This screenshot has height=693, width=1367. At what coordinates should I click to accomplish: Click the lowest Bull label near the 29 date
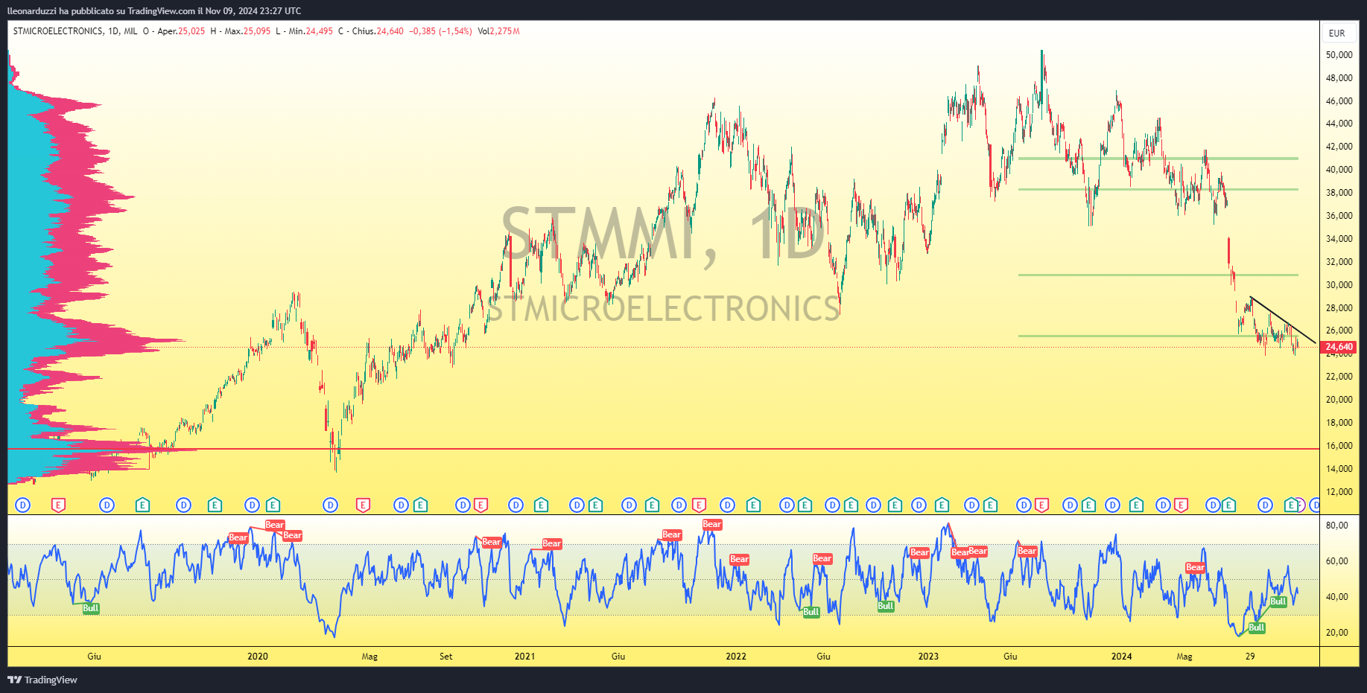[x=1257, y=627]
